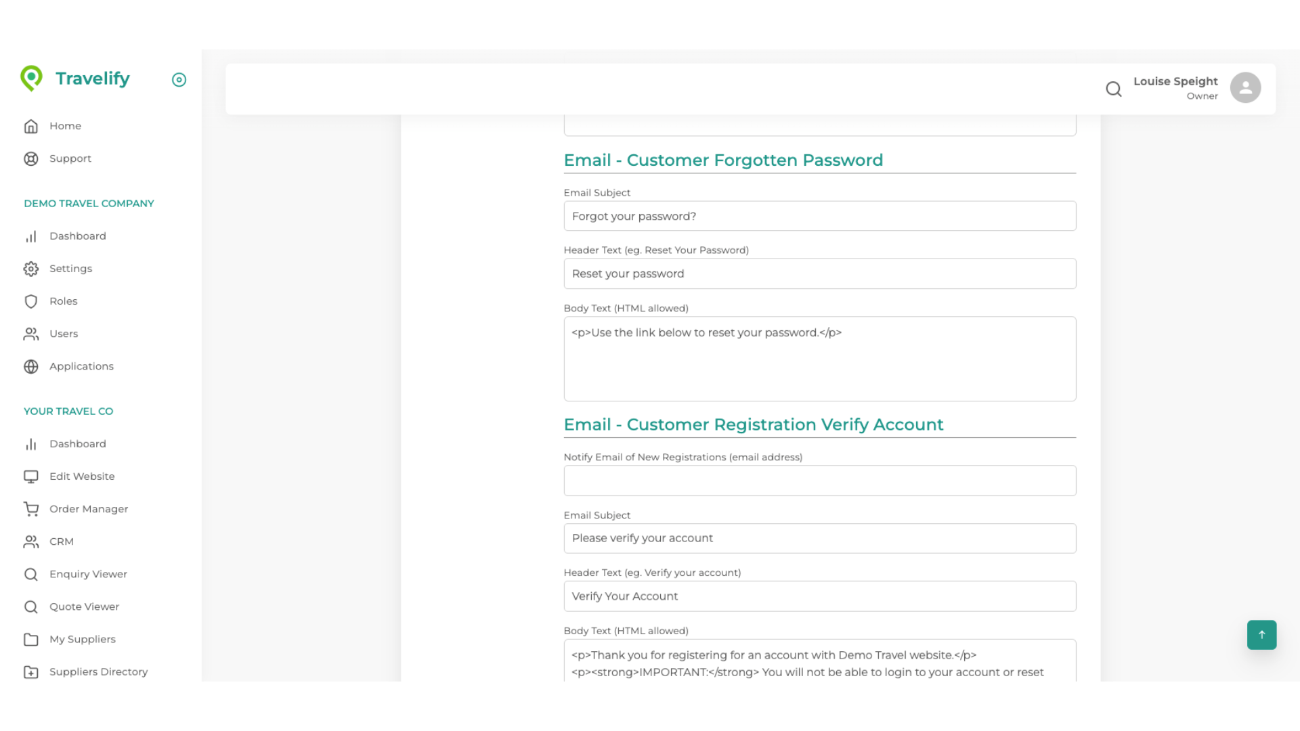This screenshot has width=1300, height=731.
Task: Focus the Forgot your password subject field
Action: pyautogui.click(x=819, y=216)
